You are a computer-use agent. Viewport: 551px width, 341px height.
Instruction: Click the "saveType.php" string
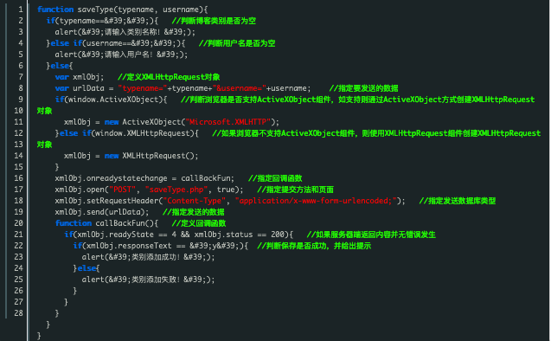[x=176, y=190]
